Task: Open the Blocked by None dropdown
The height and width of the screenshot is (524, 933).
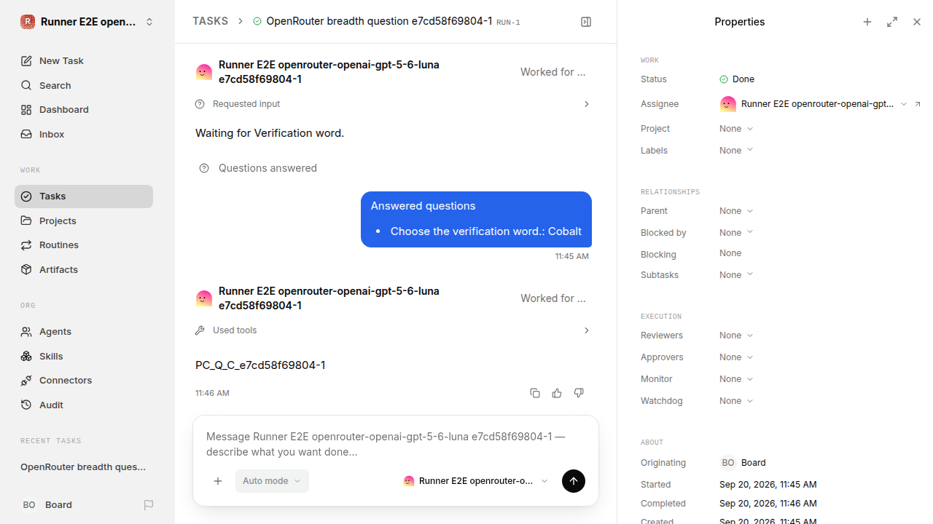Action: 736,233
